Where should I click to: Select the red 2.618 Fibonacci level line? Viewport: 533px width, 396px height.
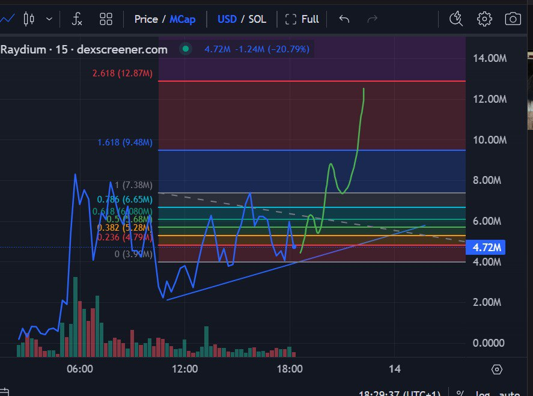click(312, 81)
